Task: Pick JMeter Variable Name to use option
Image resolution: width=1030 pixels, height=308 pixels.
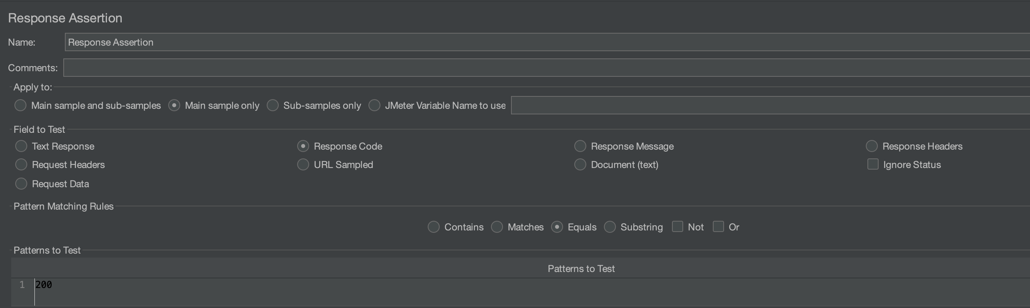Action: 374,106
